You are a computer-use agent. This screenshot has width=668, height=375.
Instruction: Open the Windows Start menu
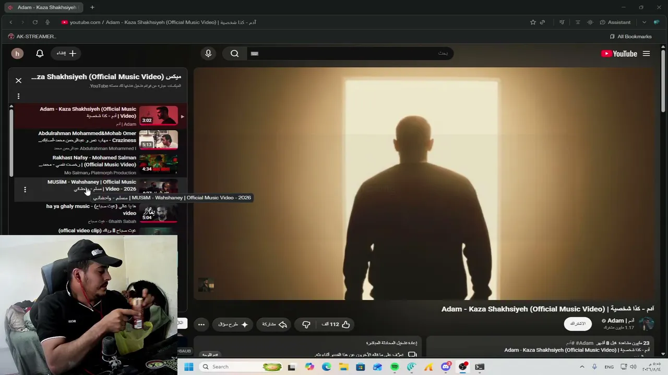189,367
